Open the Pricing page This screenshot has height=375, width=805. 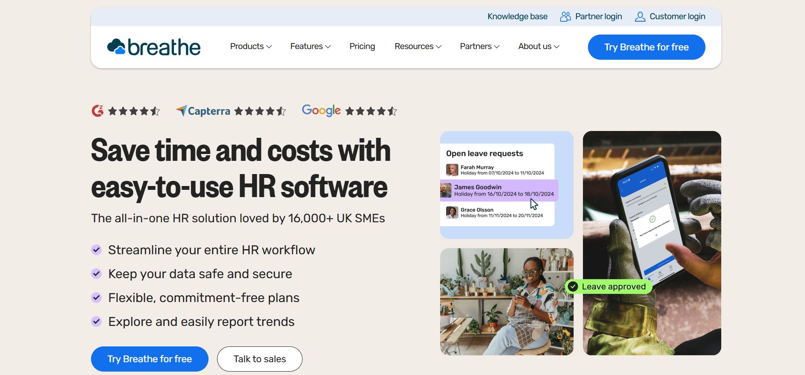point(362,47)
